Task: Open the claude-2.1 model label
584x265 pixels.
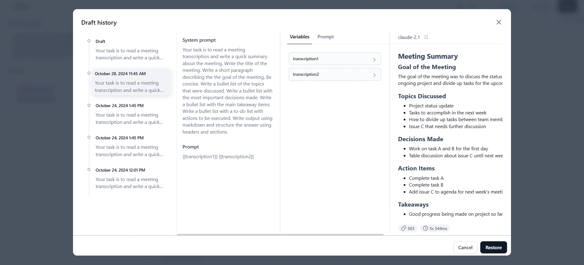Action: 408,37
